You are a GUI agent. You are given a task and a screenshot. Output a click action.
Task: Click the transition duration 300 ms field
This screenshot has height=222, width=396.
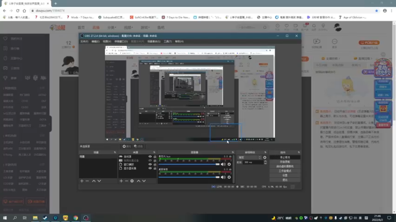[x=253, y=162]
